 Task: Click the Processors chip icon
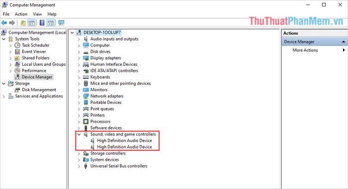[x=86, y=122]
